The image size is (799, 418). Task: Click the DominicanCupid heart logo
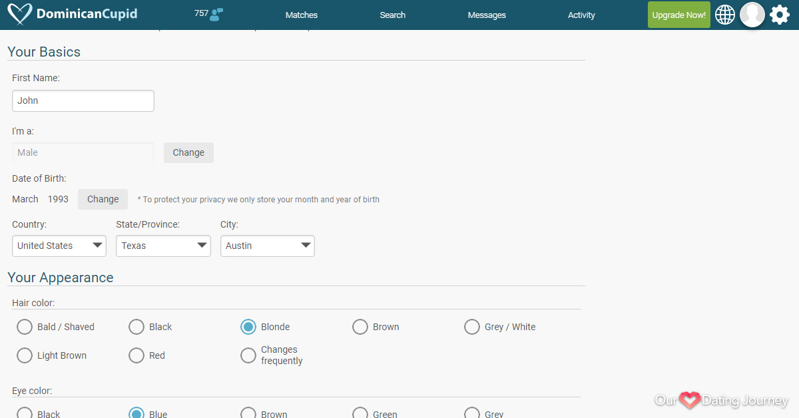[20, 15]
